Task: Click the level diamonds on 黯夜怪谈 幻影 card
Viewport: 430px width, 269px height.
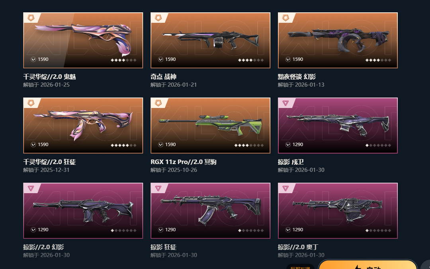Action: 378,60
